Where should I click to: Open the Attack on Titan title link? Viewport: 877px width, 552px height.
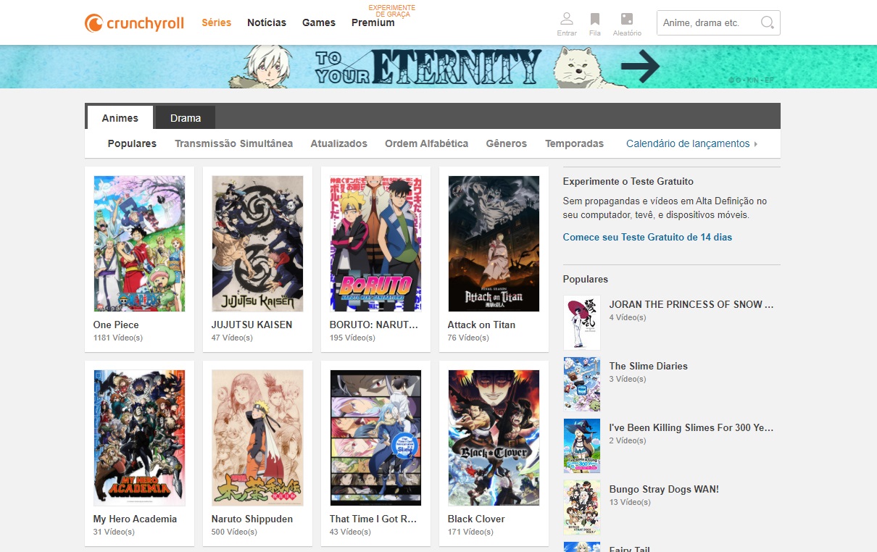pos(481,325)
